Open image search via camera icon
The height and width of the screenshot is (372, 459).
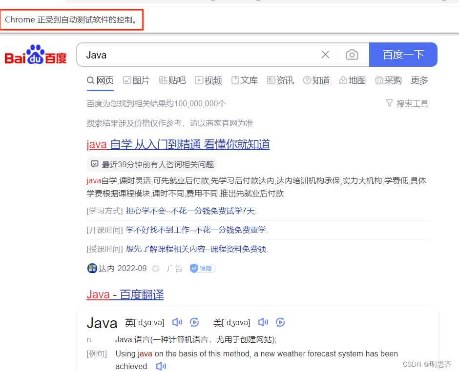352,55
